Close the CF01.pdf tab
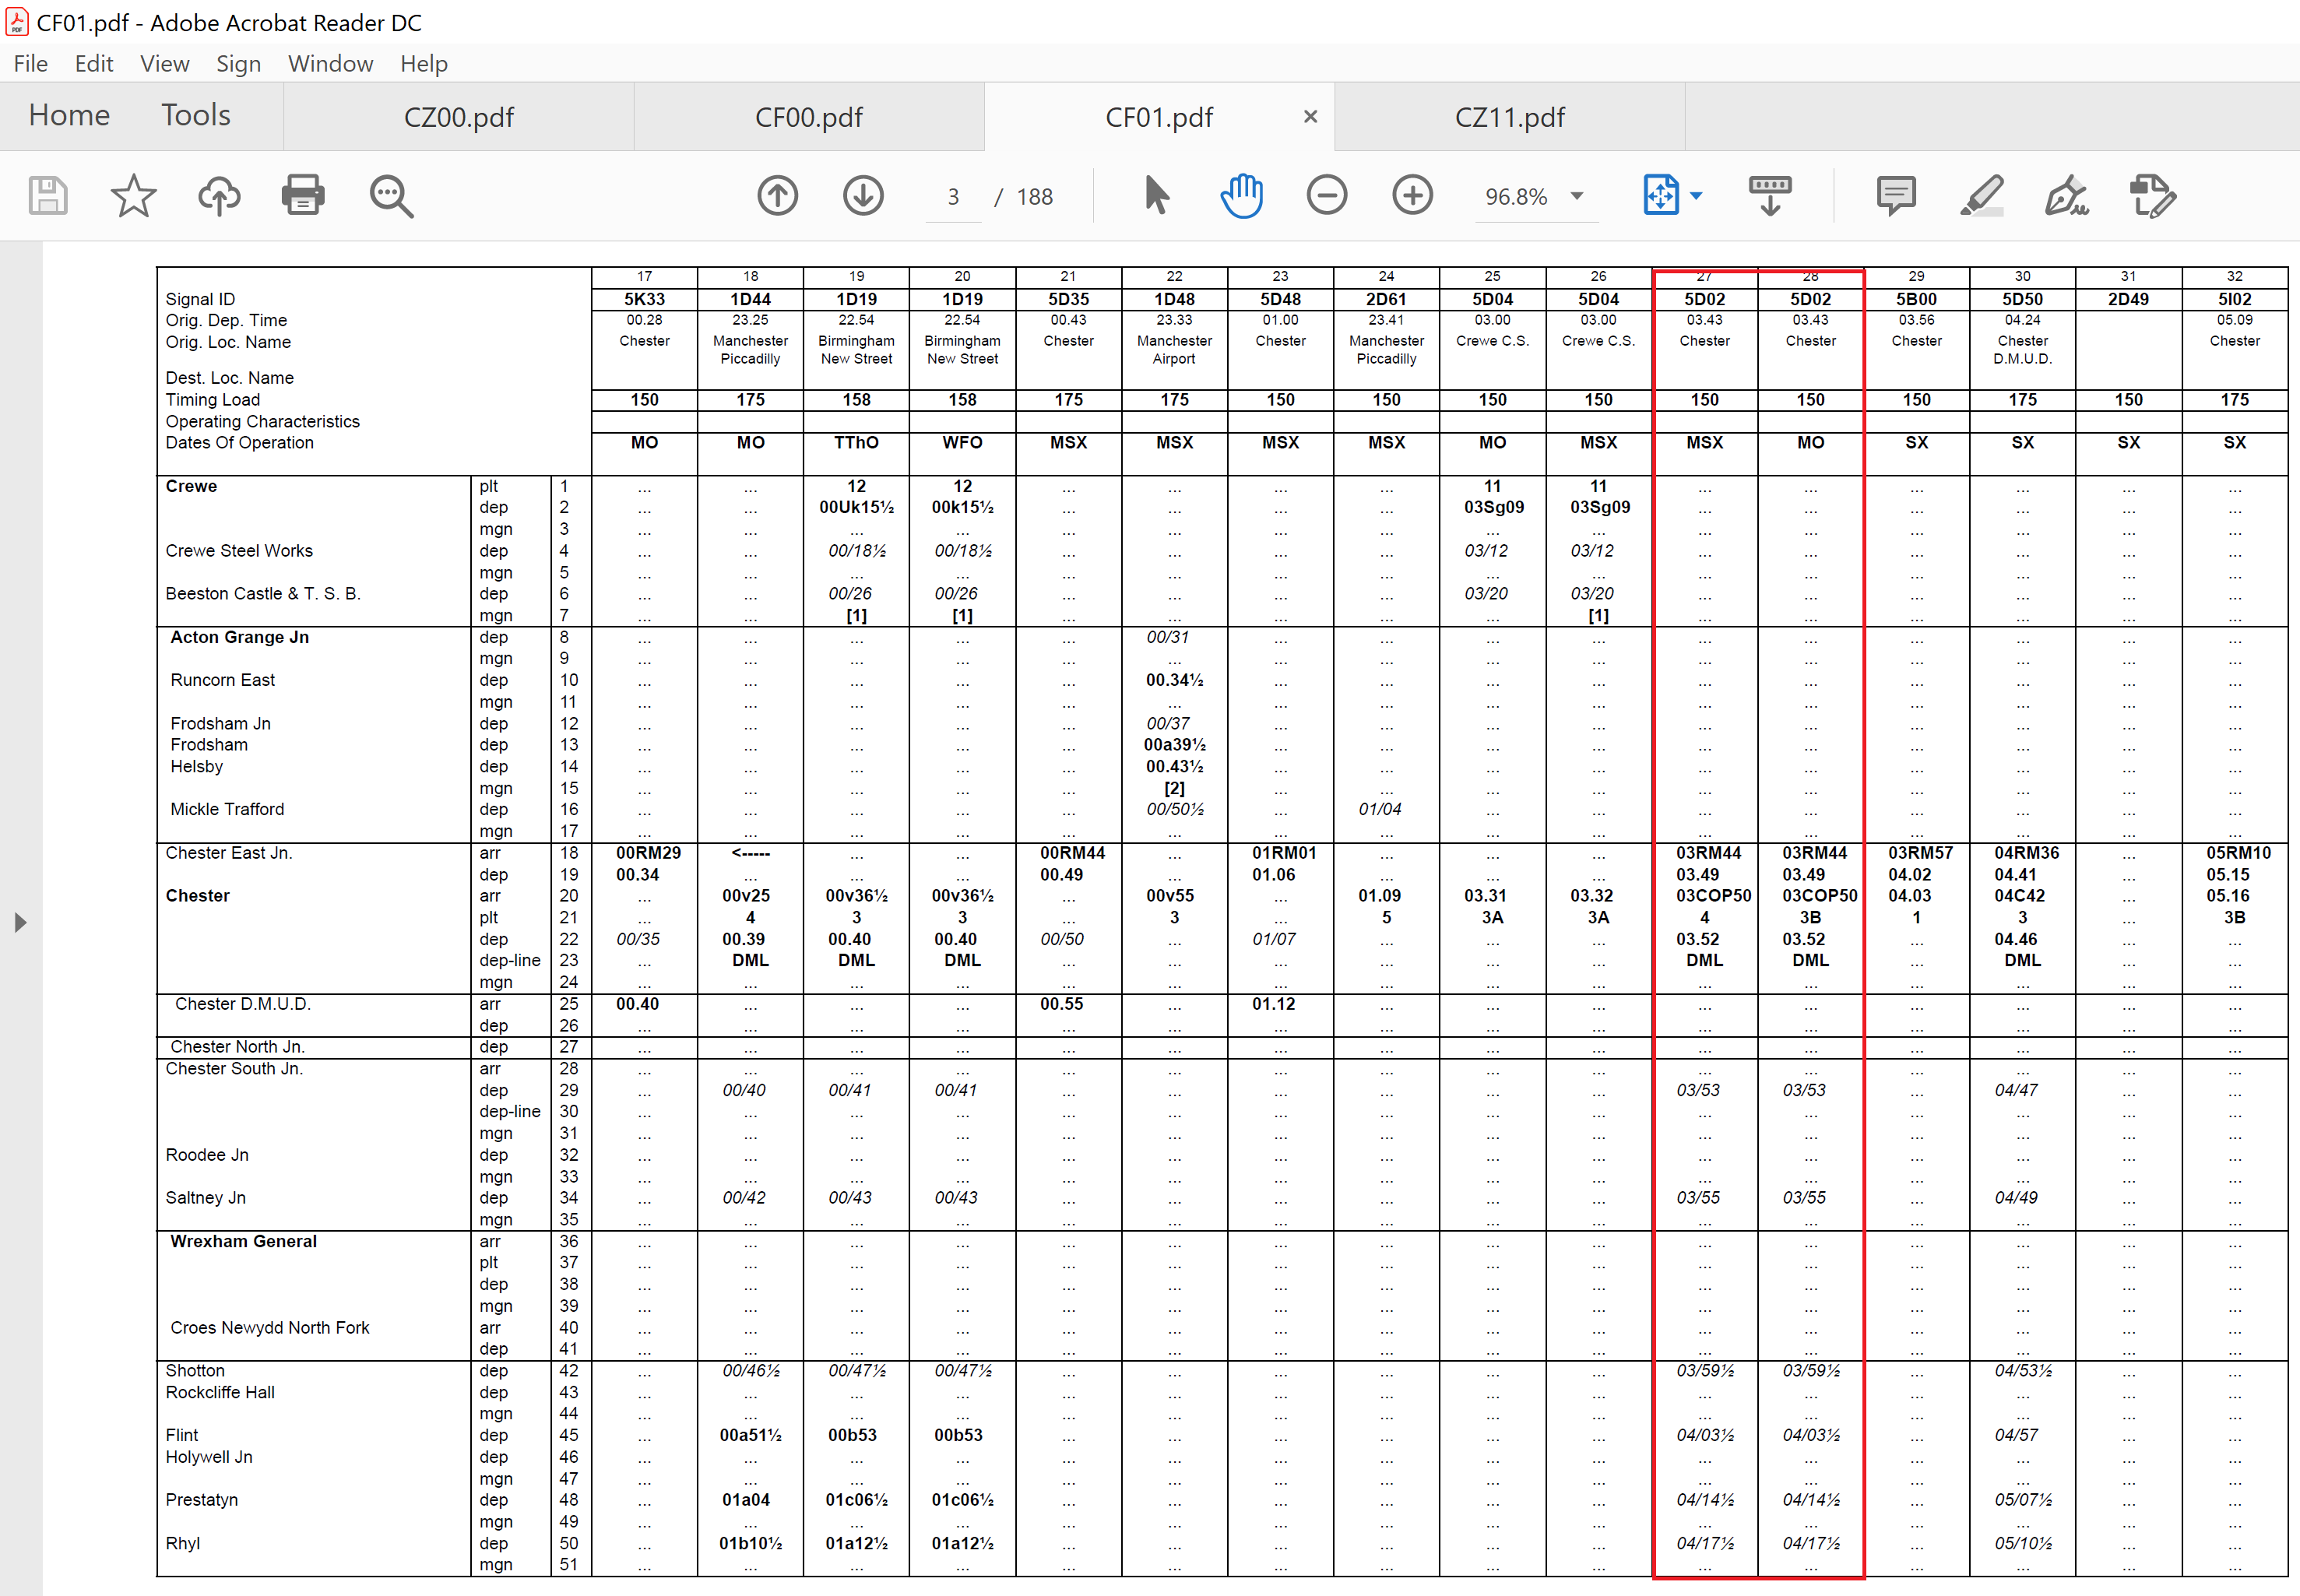This screenshot has width=2300, height=1596. (1311, 117)
